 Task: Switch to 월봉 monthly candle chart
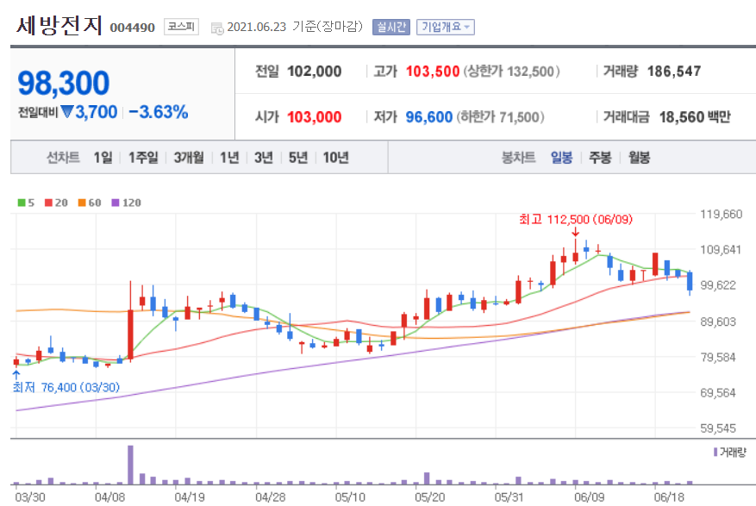640,158
